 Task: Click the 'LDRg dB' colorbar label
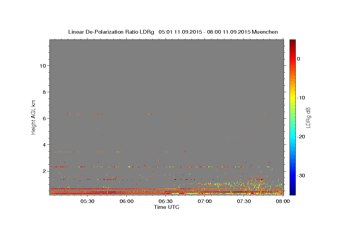[308, 118]
